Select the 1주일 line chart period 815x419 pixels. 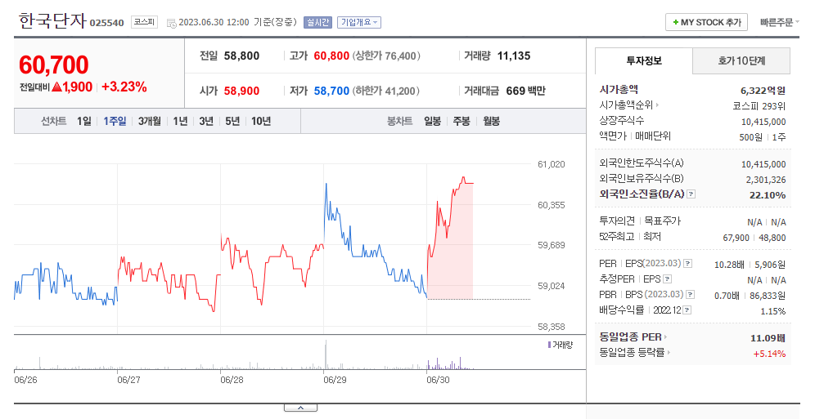click(115, 121)
